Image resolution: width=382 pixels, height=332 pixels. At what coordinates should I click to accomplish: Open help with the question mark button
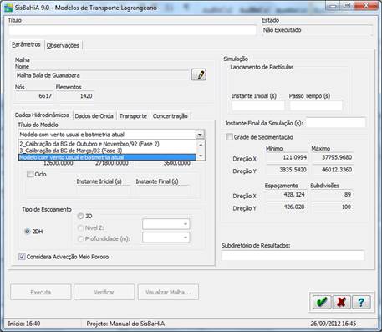click(x=361, y=302)
